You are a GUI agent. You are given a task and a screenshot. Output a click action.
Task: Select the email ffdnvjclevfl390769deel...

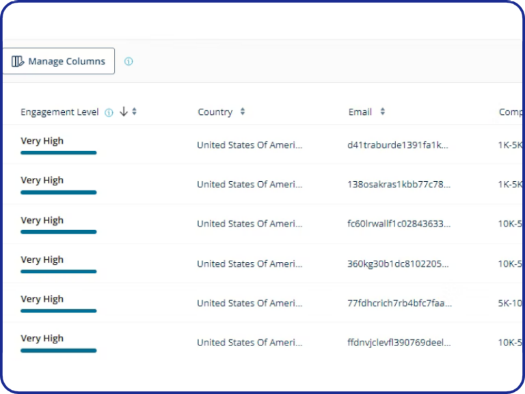point(399,343)
